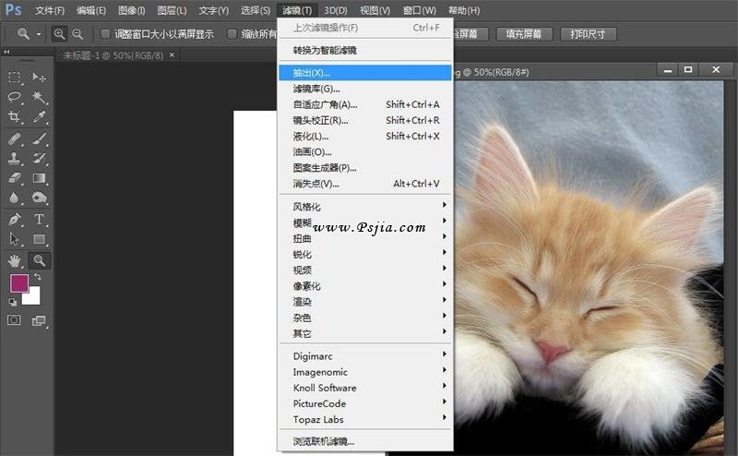The image size is (738, 456).
Task: Click the Zoom In option icon
Action: 59,34
